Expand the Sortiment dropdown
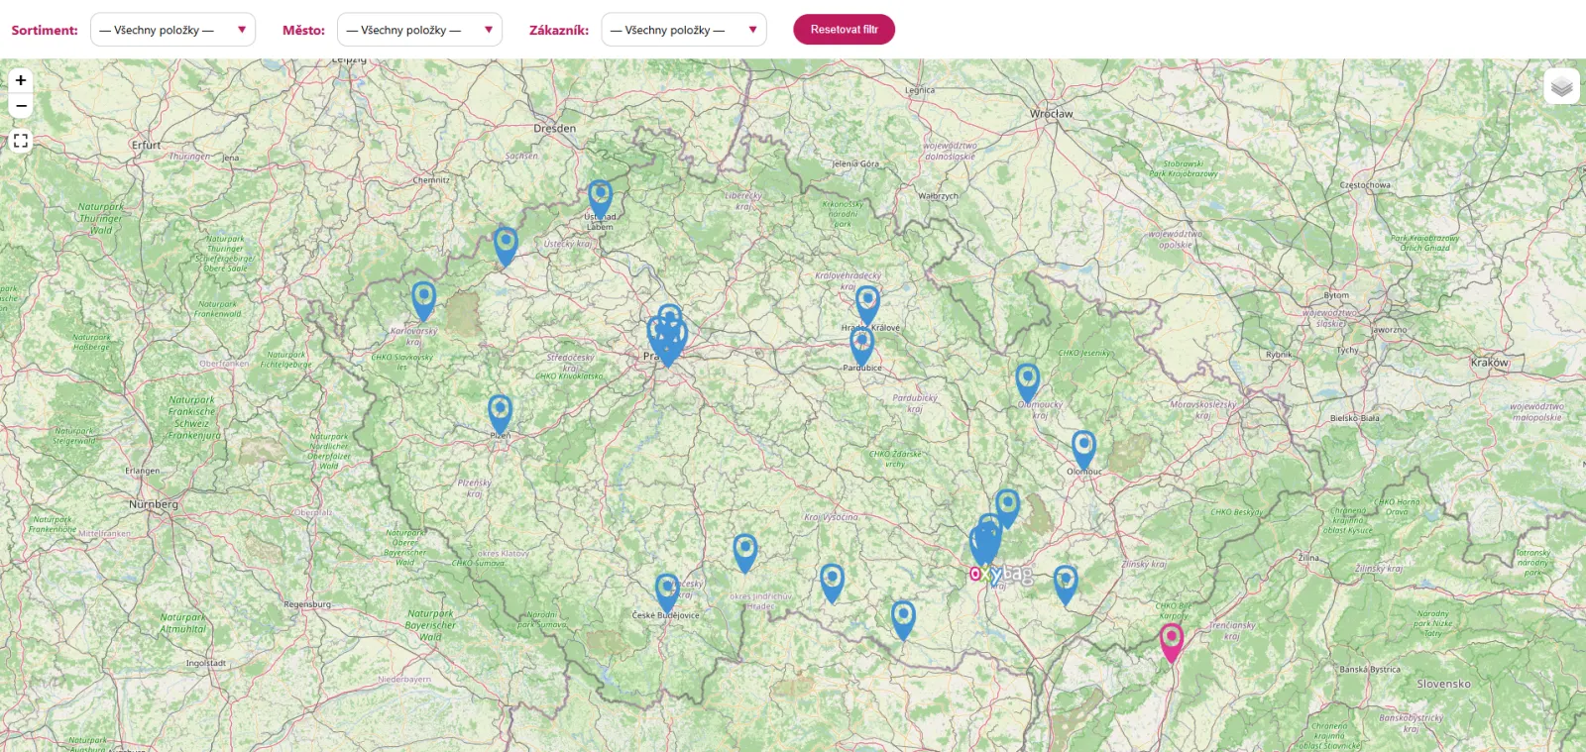1586x752 pixels. coord(172,30)
